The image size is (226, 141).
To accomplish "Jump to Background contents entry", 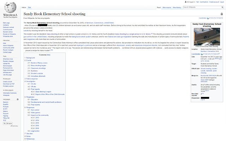I will click(31, 58).
